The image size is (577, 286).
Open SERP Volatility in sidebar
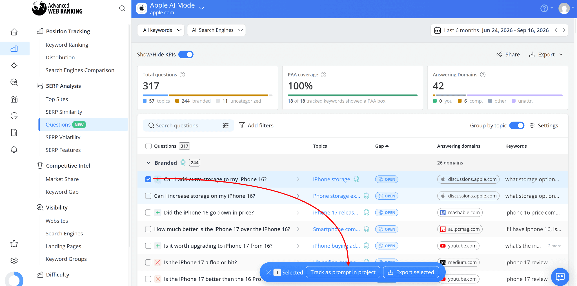coord(63,137)
